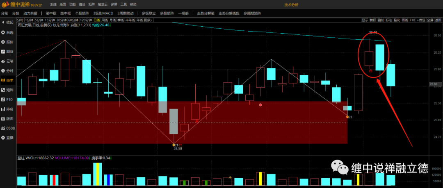Open 个股矩阵 from toolbar
The width and height of the screenshot is (443, 188).
tap(82, 13)
